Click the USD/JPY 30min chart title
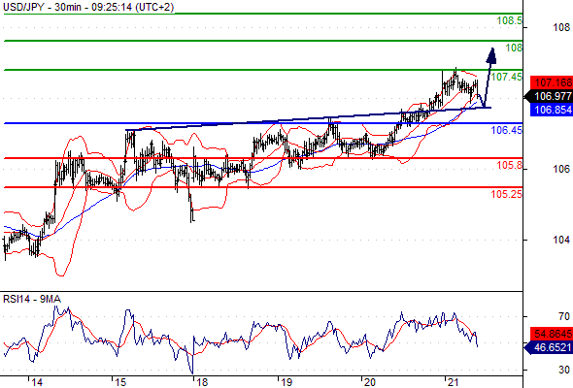This screenshot has width=573, height=388. pos(88,7)
